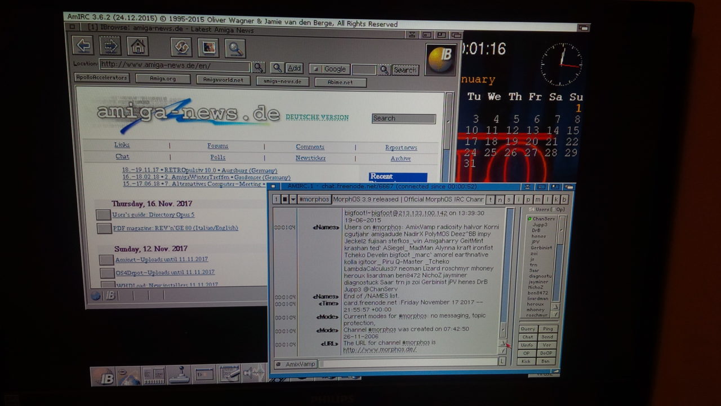The height and width of the screenshot is (406, 721).
Task: Click the nick status icon beside AmixVamp
Action: (x=278, y=364)
